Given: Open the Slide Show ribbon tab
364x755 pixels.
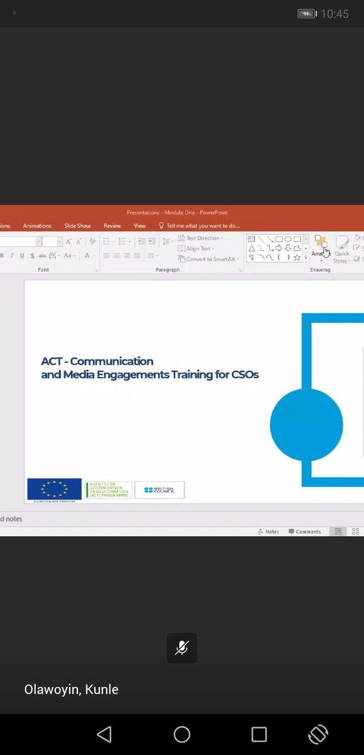Looking at the screenshot, I should (77, 226).
